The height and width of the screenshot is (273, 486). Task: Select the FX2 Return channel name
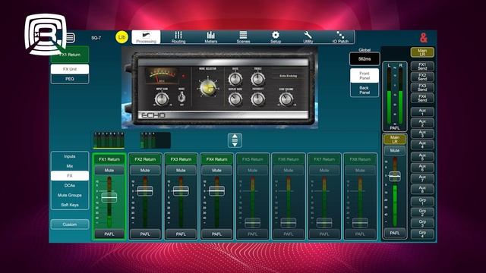[x=145, y=159]
